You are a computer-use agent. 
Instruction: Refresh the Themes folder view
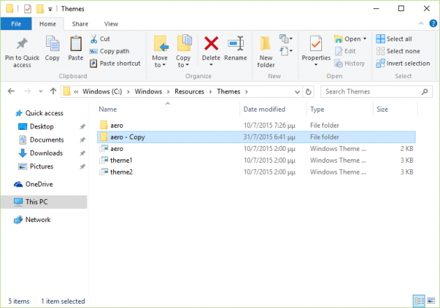[x=308, y=91]
